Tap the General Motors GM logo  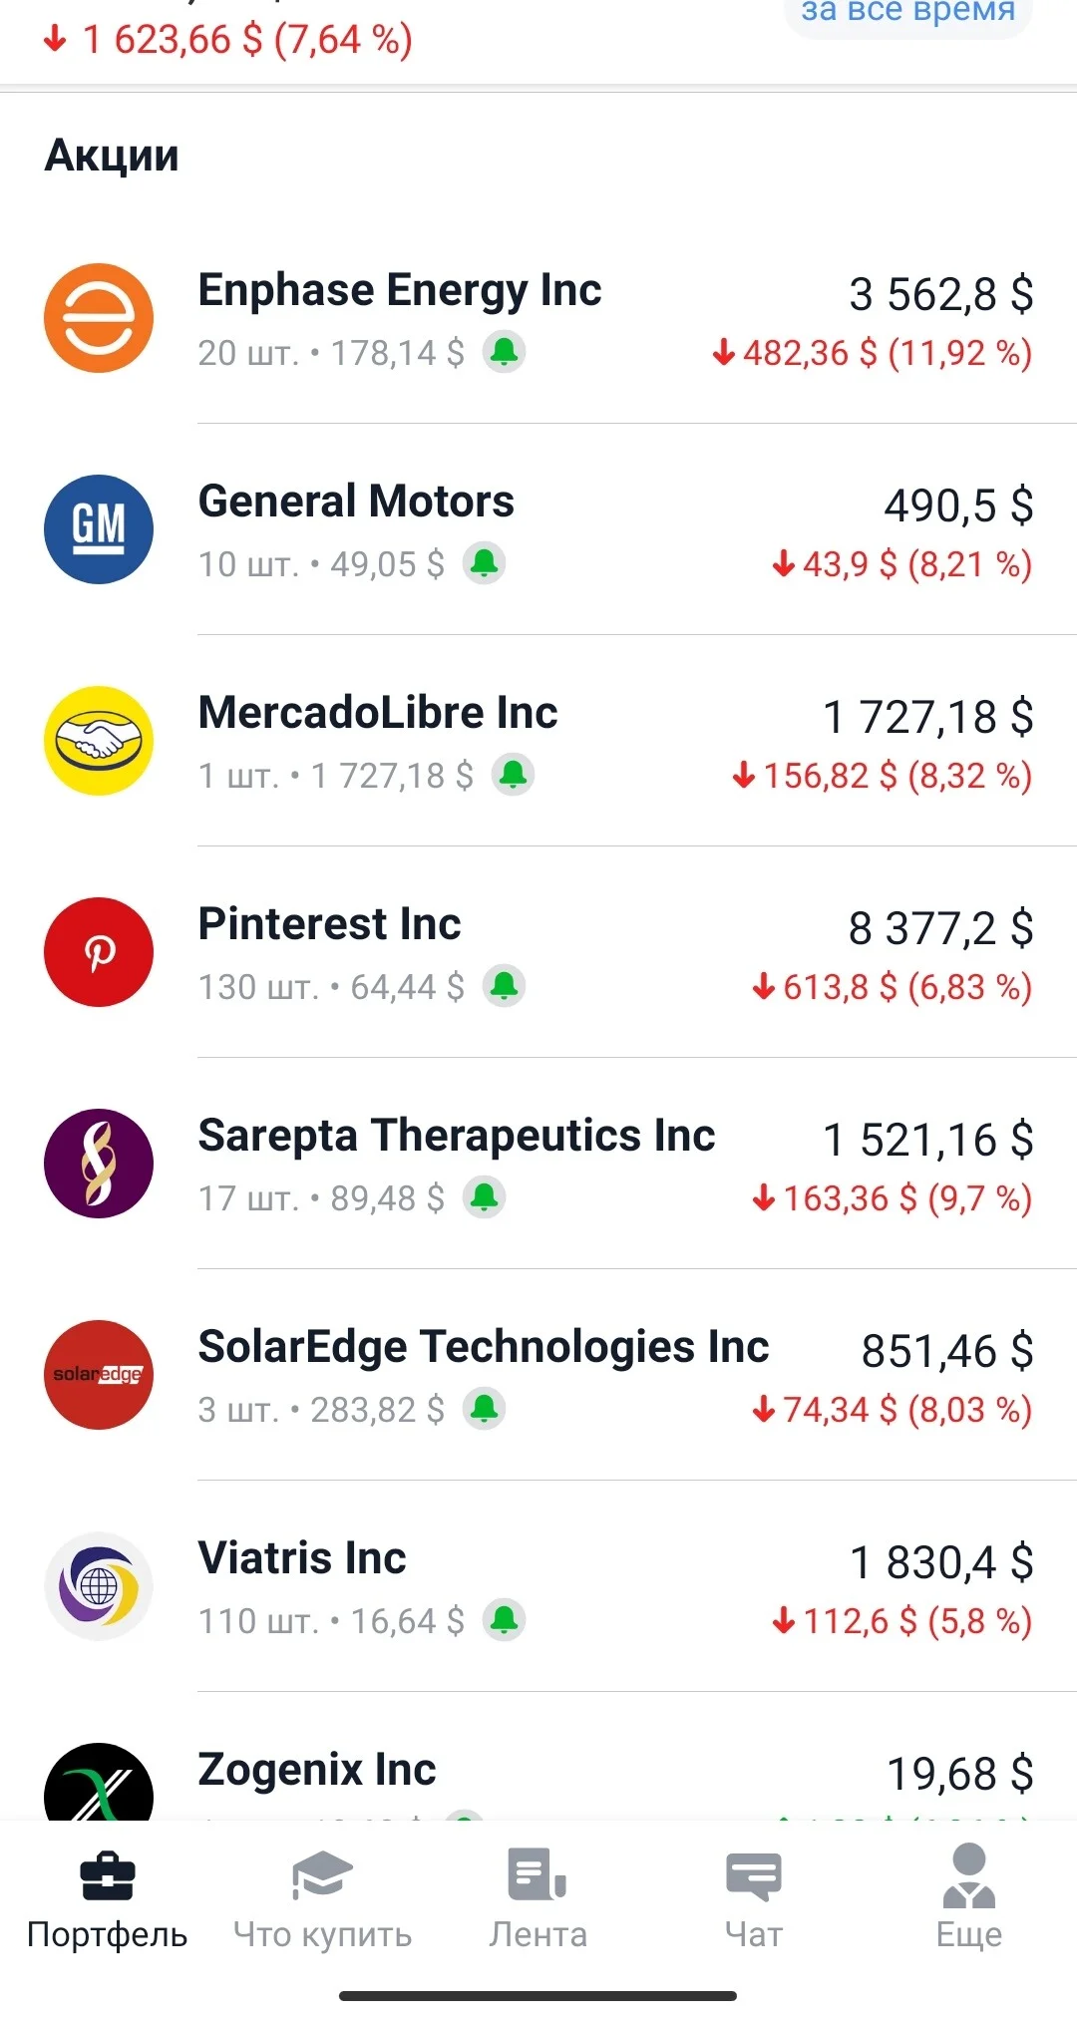pos(99,529)
